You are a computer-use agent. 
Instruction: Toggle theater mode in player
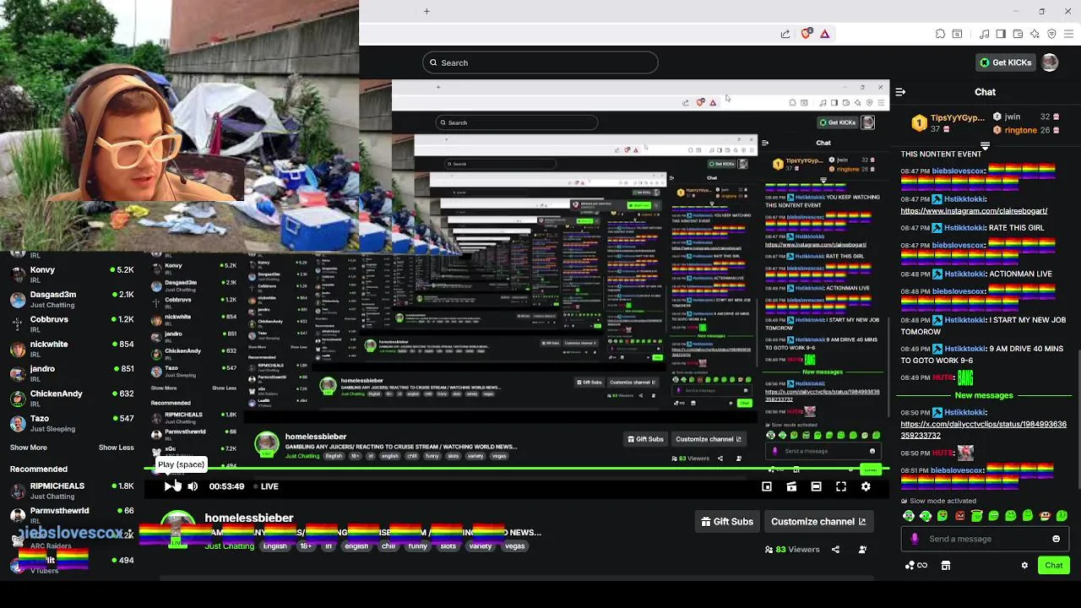816,486
